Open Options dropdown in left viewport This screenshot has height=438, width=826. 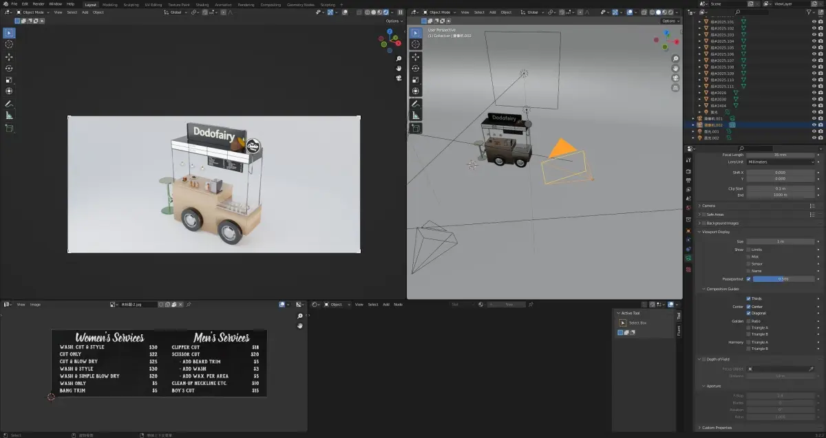click(394, 21)
